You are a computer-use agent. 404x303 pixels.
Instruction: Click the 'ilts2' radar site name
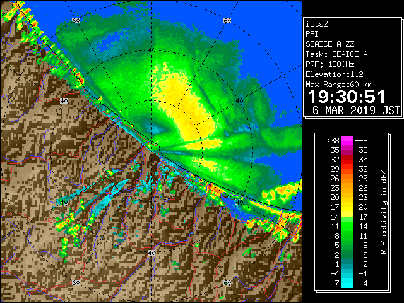[x=317, y=24]
